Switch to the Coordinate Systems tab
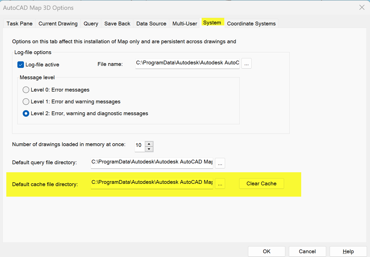370x257 pixels. [x=251, y=23]
